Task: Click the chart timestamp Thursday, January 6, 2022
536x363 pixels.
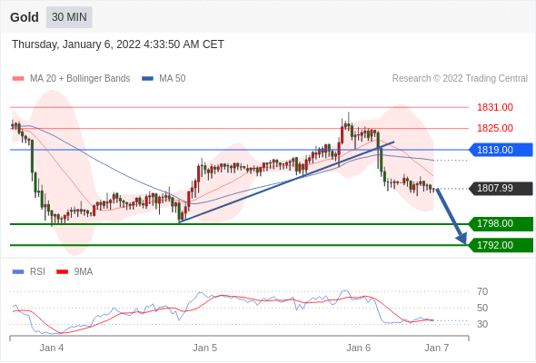Action: coord(118,44)
